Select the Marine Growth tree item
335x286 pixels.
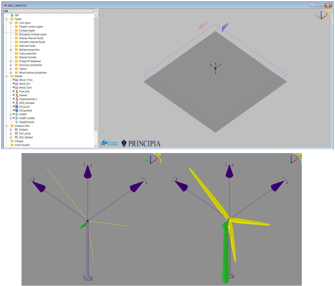(x=28, y=57)
